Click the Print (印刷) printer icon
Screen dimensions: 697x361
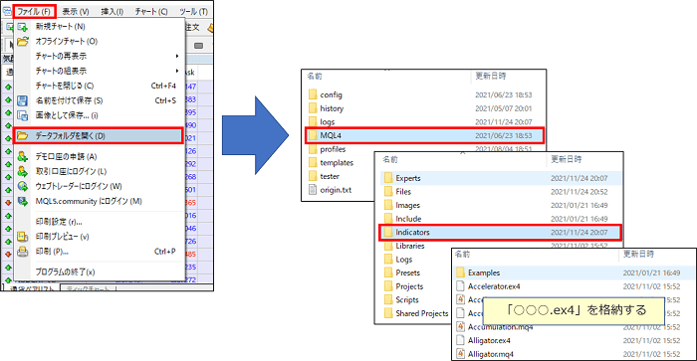[22, 252]
